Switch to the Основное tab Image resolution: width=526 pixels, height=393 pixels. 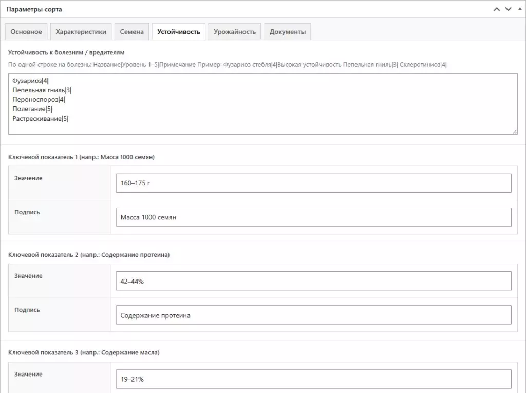[x=26, y=32]
